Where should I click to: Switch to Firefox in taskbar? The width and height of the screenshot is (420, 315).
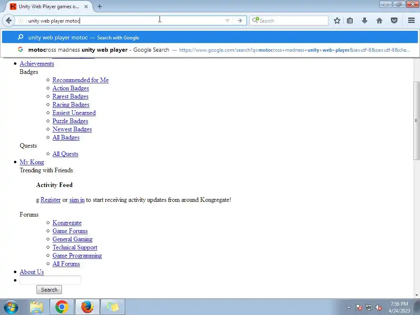pos(87,307)
